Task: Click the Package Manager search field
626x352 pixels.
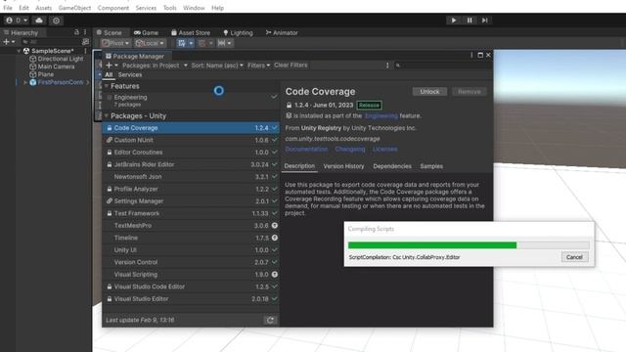Action: tap(441, 66)
